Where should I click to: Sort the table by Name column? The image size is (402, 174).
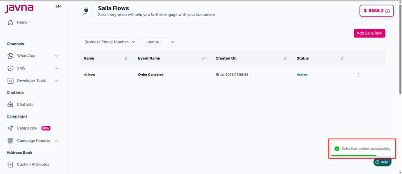[126, 59]
